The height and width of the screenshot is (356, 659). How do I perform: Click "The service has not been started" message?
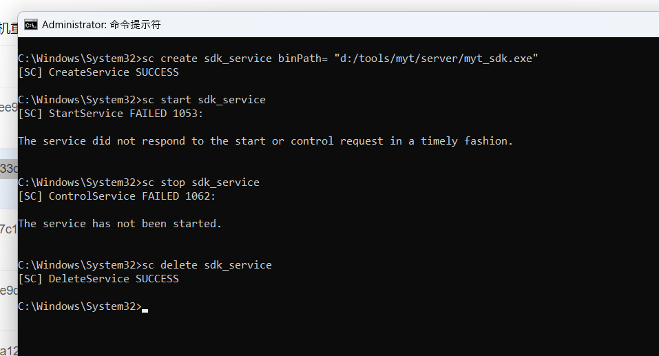tap(120, 224)
